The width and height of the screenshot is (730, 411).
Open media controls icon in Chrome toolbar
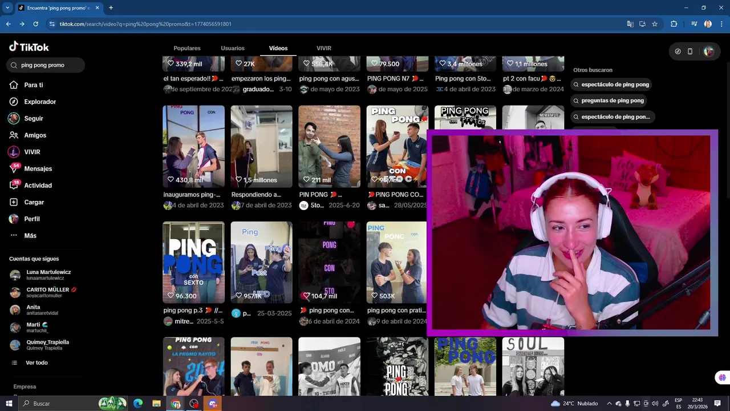coord(694,24)
